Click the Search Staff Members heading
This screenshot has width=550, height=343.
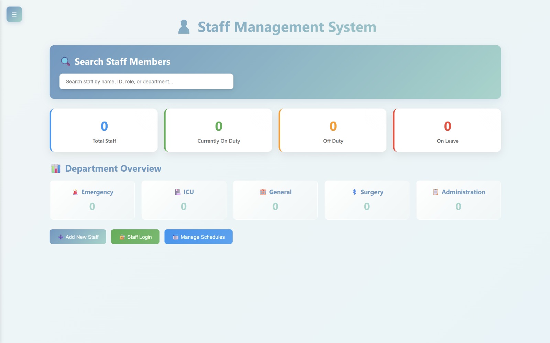point(122,62)
